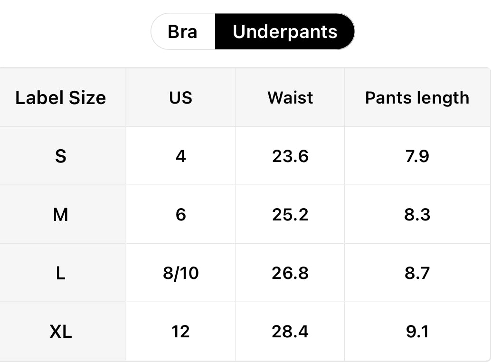Select the S label size cell
The width and height of the screenshot is (491, 363).
click(x=61, y=156)
